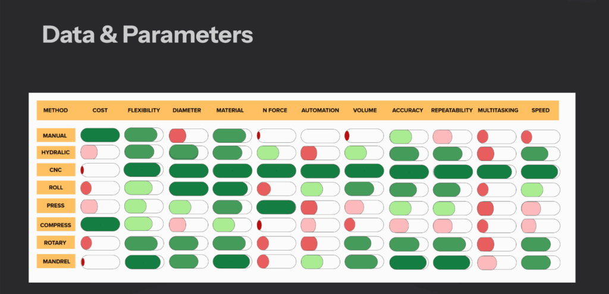The height and width of the screenshot is (294, 609).
Task: Click the AUTOMATION column header
Action: click(x=320, y=111)
